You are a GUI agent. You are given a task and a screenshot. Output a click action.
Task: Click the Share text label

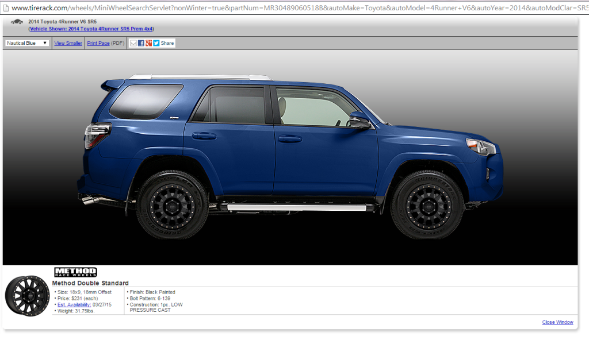pos(167,43)
